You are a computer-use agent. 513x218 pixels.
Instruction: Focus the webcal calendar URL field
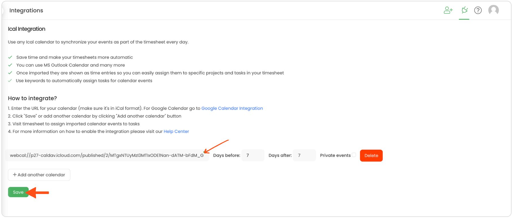[107, 155]
